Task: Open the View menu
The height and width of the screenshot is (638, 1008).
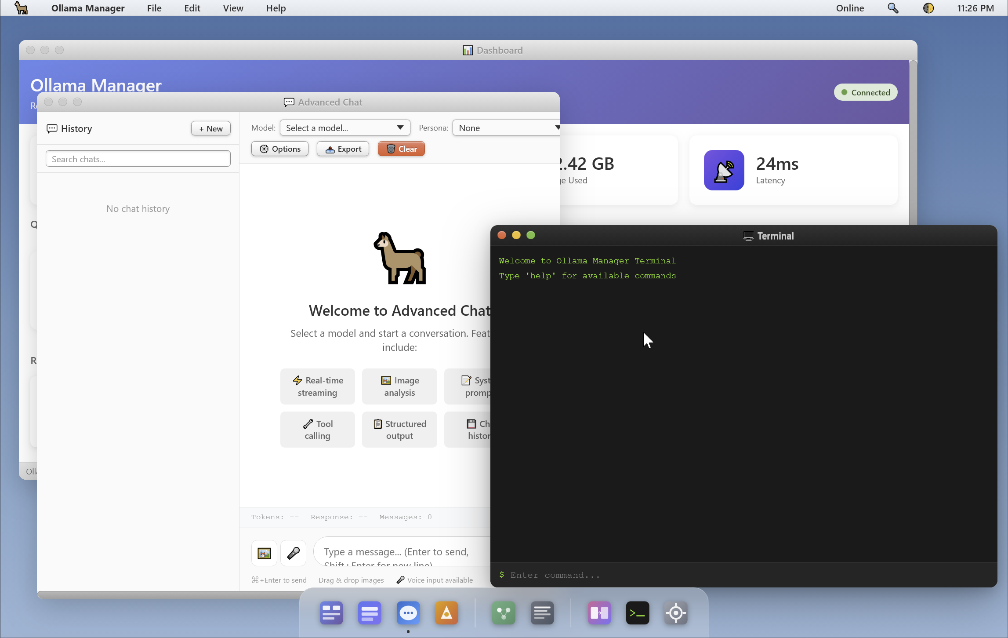Action: click(233, 8)
